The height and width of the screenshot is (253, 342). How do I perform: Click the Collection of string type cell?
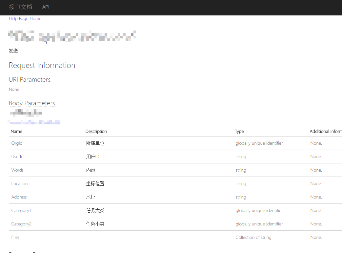pos(253,238)
